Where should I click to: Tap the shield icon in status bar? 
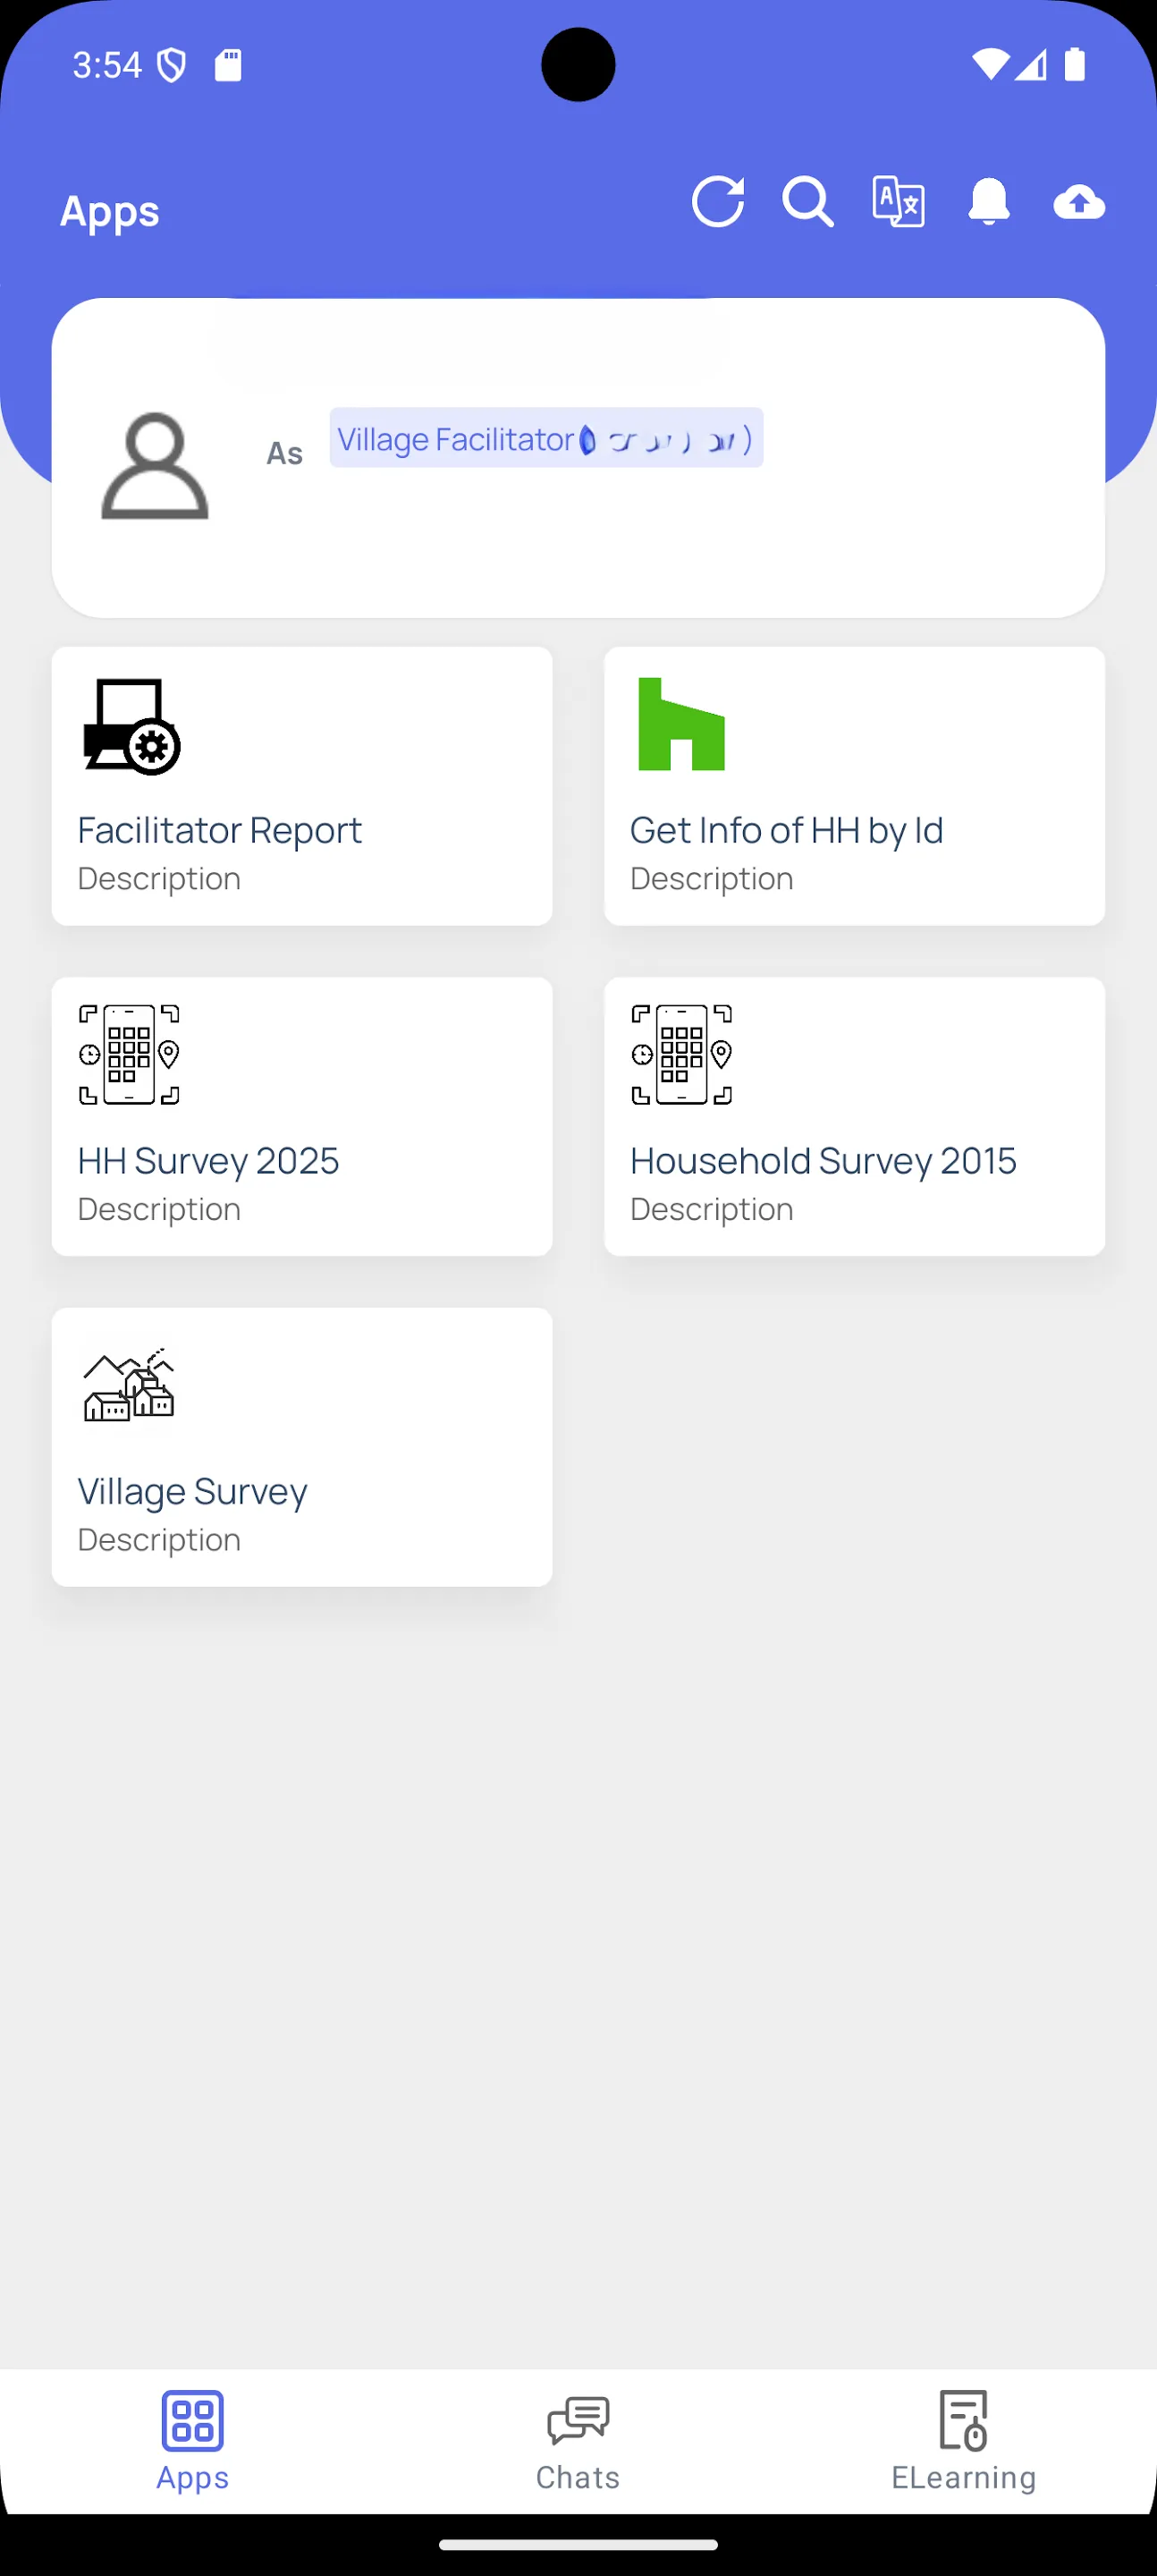pyautogui.click(x=172, y=66)
